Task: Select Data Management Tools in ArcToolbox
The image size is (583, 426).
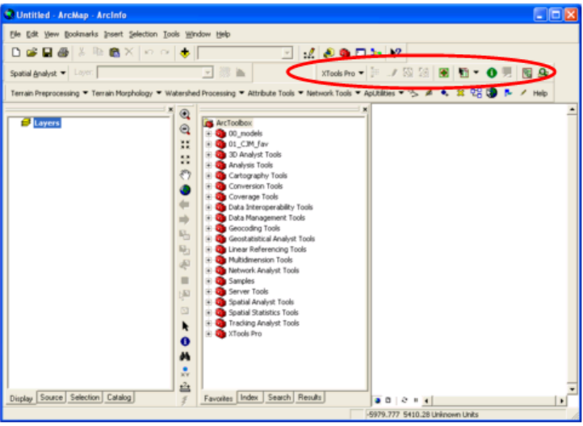Action: (266, 217)
